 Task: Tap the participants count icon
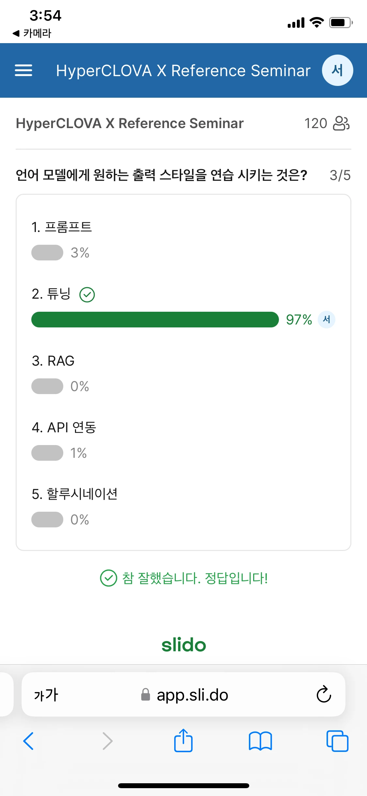pos(341,124)
